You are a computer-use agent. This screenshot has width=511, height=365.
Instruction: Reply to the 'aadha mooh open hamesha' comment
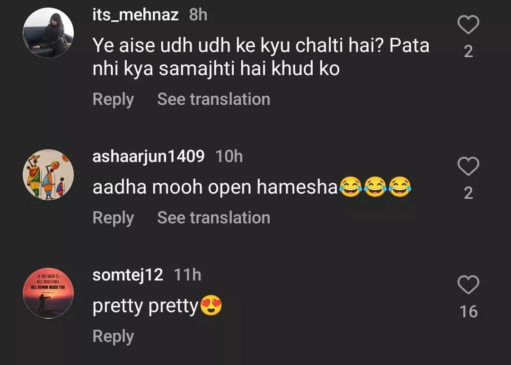(x=113, y=218)
